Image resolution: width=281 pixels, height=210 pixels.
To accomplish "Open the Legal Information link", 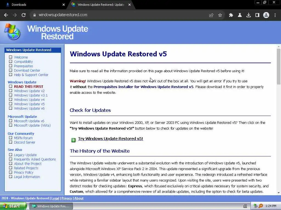I will click(x=27, y=177).
